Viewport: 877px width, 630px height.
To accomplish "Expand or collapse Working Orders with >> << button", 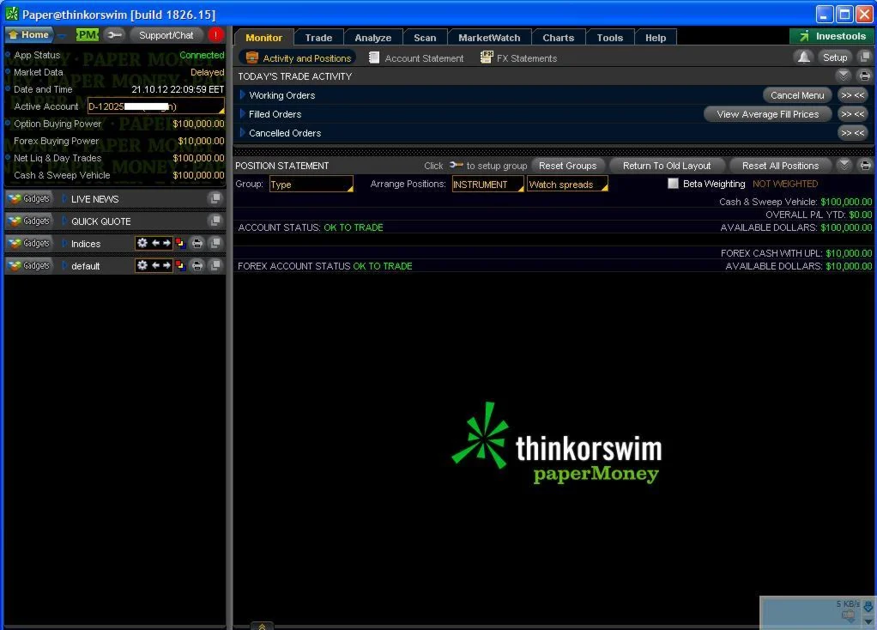I will click(x=852, y=95).
